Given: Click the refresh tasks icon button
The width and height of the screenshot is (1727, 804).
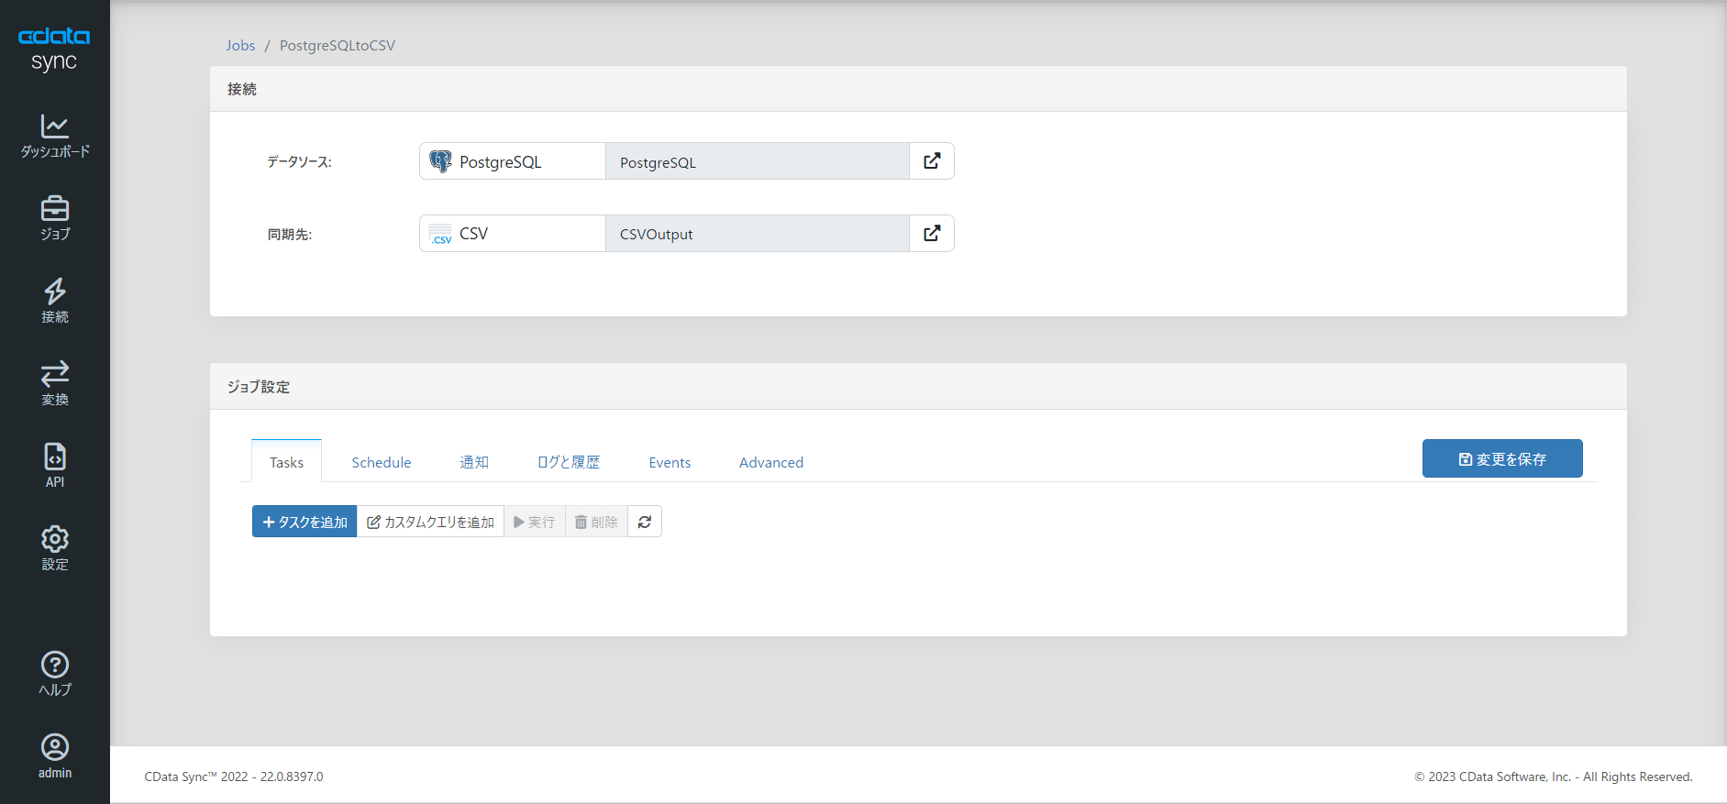Looking at the screenshot, I should coord(645,522).
